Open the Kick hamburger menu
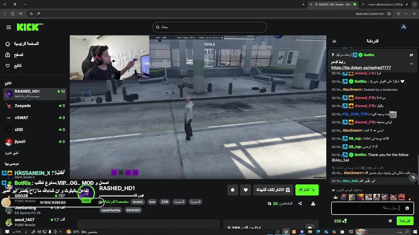Screen dimensions: 419x235 click(9, 27)
